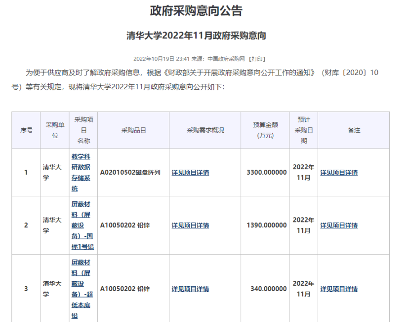Click the 预计采购日期 column header
408x336 pixels.
(304, 130)
